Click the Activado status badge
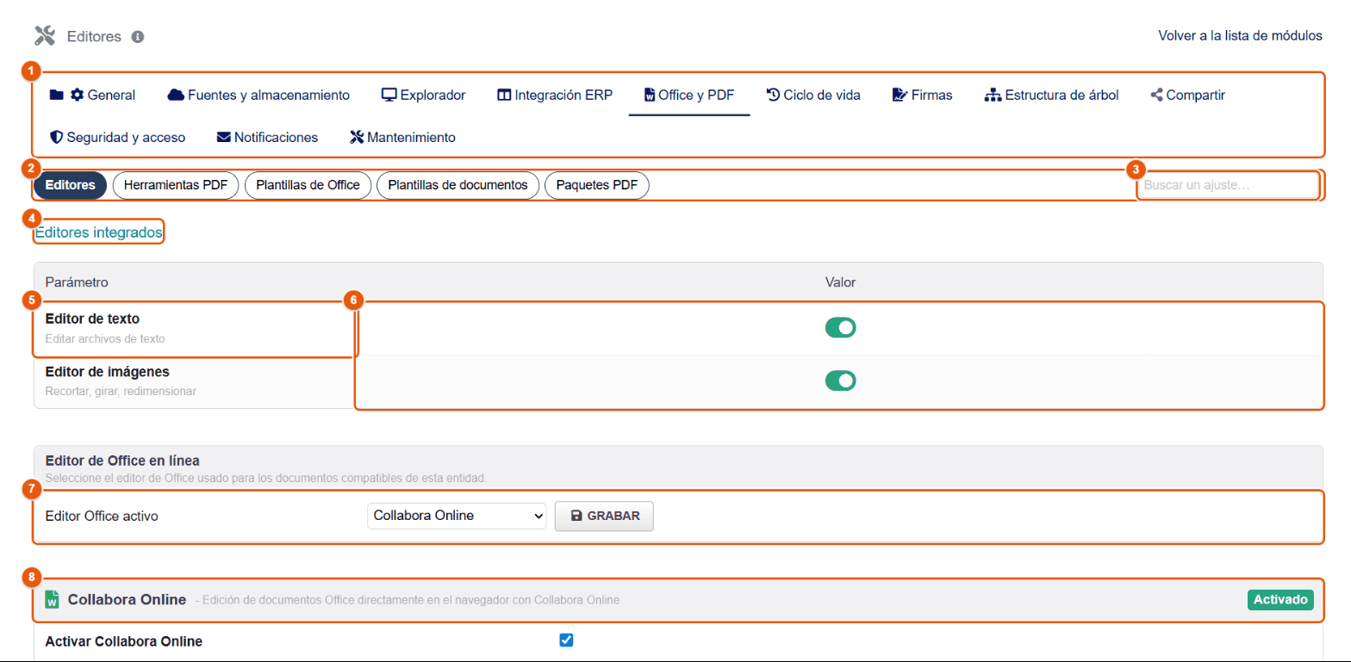The height and width of the screenshot is (662, 1351). (x=1279, y=599)
